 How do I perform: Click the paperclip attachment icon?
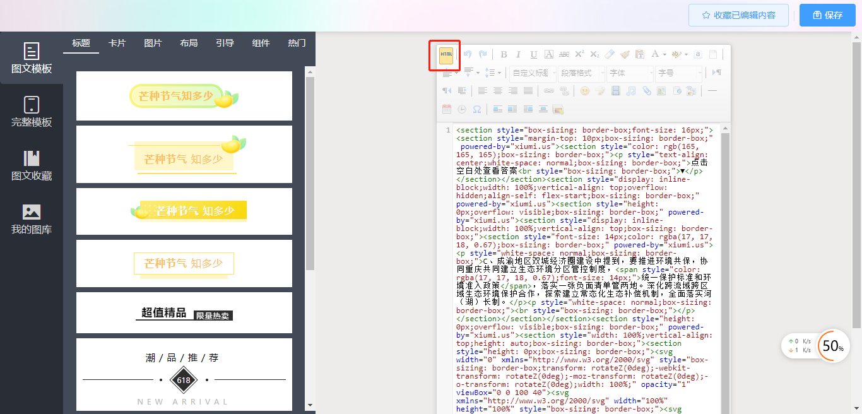pyautogui.click(x=646, y=91)
